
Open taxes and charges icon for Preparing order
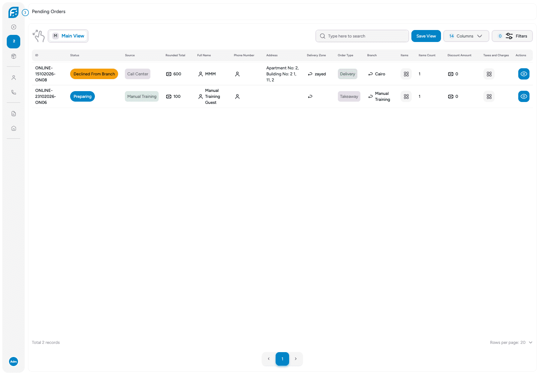(x=489, y=96)
